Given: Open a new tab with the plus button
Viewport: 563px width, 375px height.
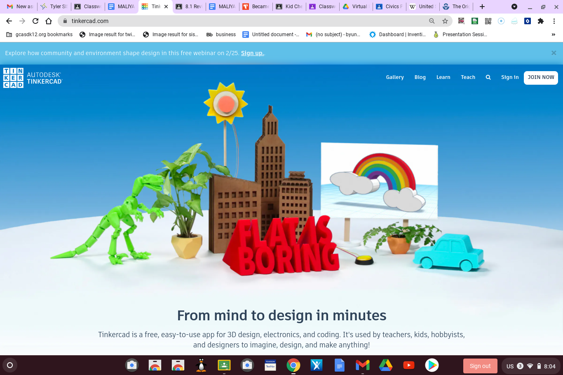Looking at the screenshot, I should tap(482, 7).
